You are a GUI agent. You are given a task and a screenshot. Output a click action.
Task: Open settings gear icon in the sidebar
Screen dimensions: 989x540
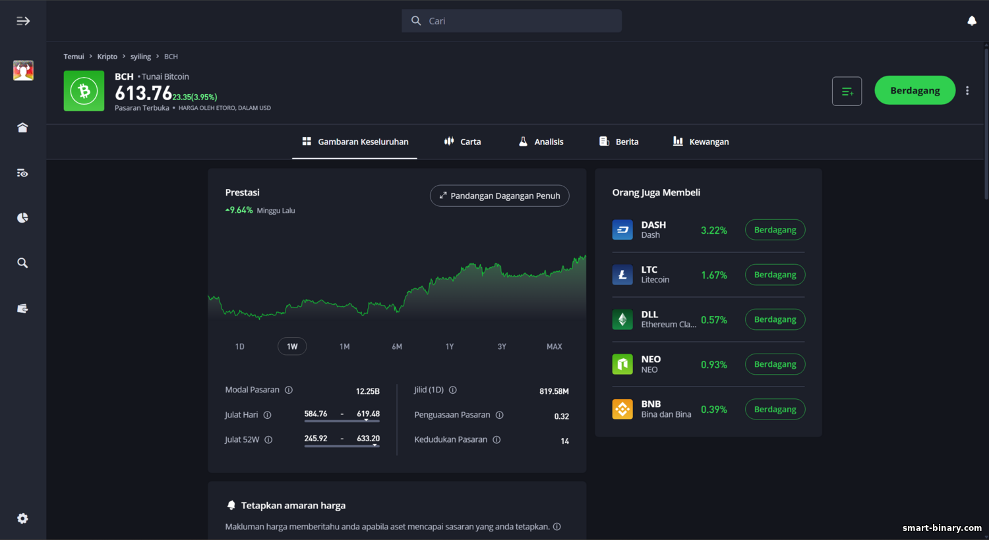(22, 519)
